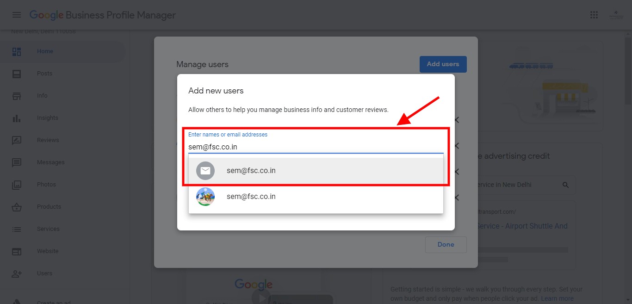Screen dimensions: 632x304
Task: Click the Photos icon in sidebar
Action: (17, 185)
